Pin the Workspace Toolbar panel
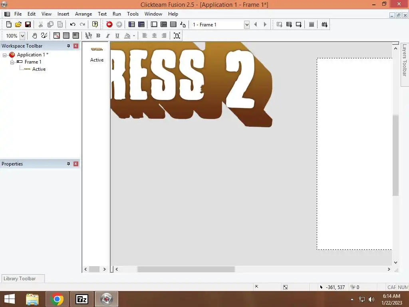Viewport: 409px width, 307px height. [68, 46]
